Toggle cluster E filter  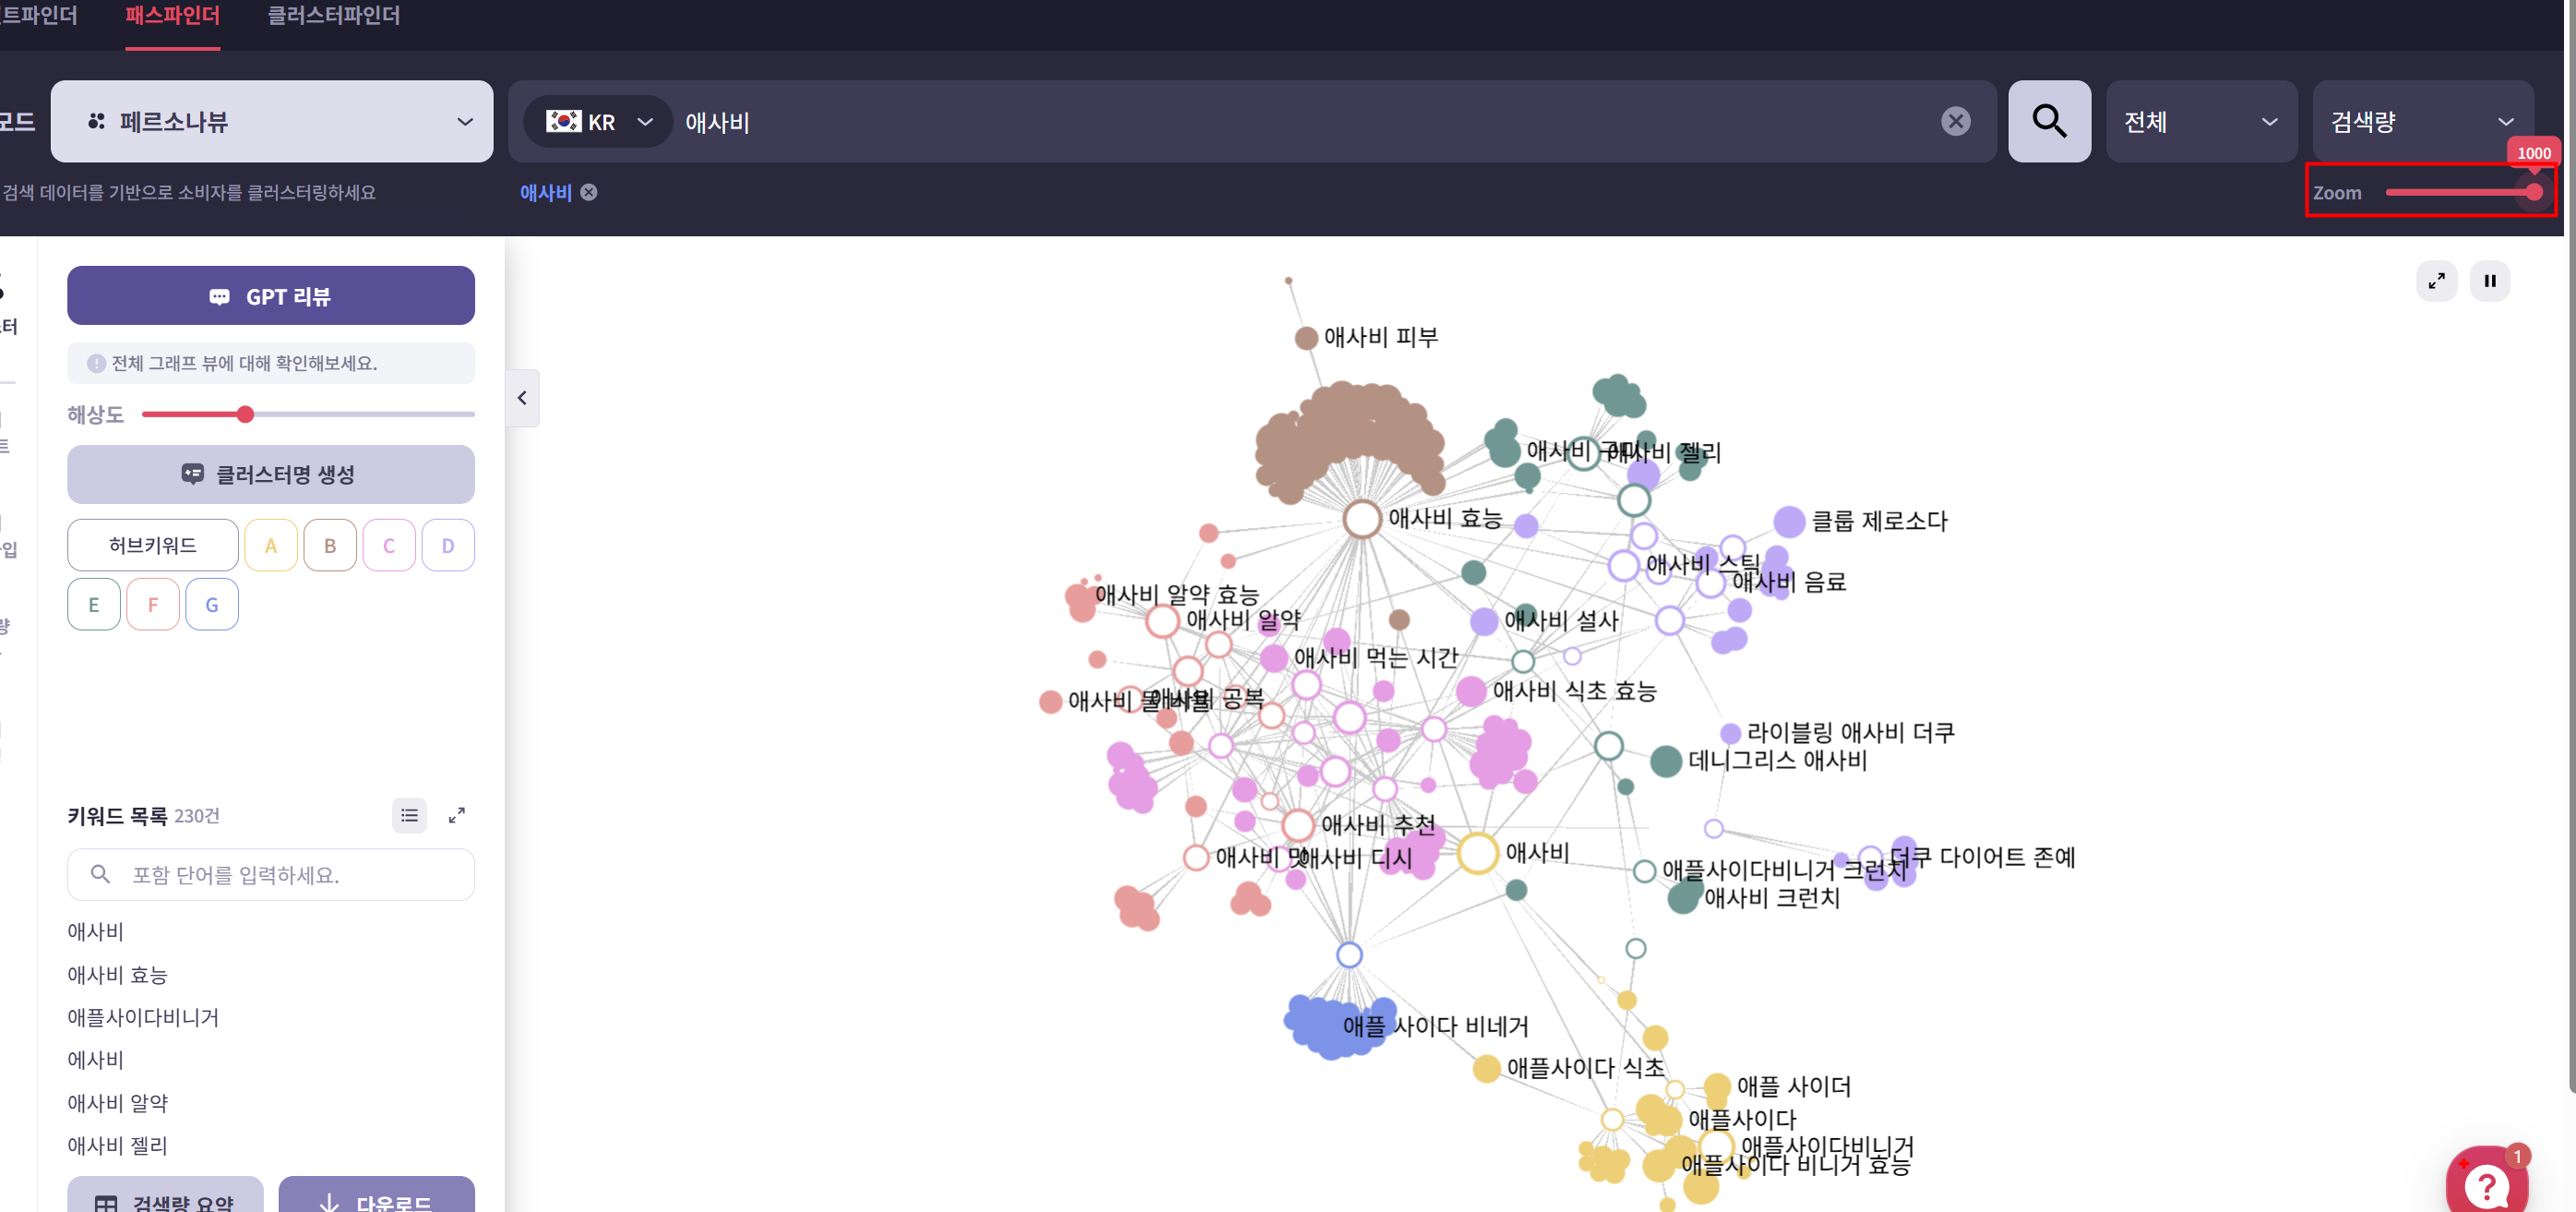click(94, 605)
